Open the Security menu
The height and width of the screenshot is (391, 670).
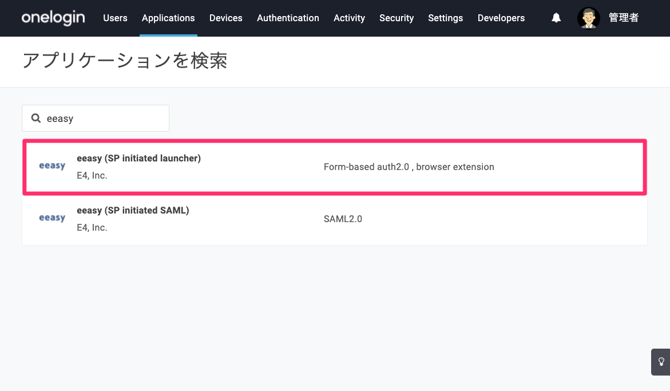(397, 18)
